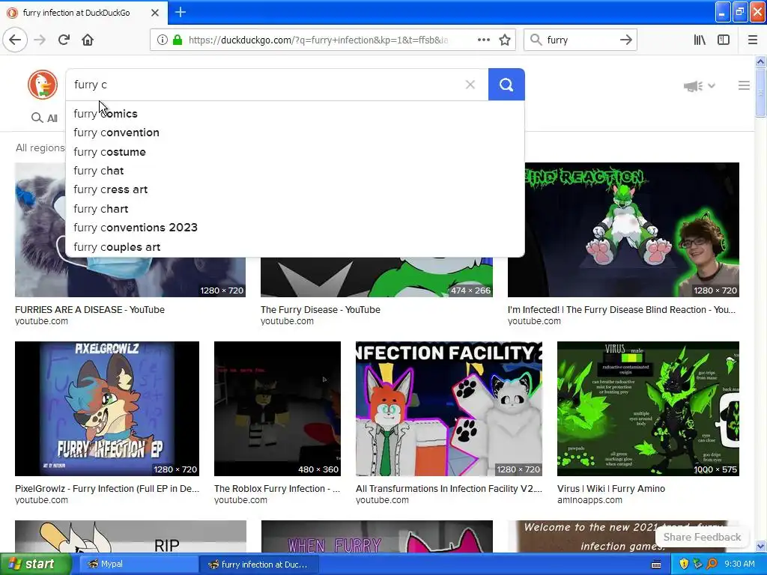Choose suggestion furry cress art
The height and width of the screenshot is (575, 767).
click(295, 189)
